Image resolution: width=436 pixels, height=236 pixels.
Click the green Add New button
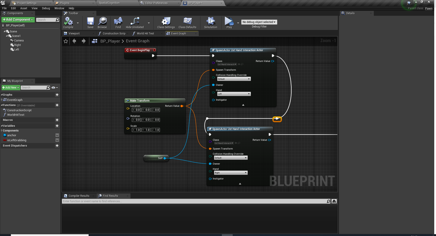[x=10, y=88]
